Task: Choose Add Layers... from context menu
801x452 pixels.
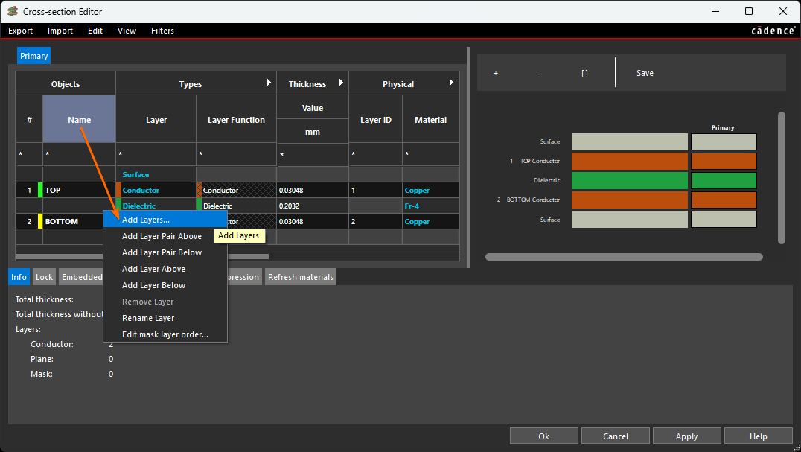Action: (146, 220)
